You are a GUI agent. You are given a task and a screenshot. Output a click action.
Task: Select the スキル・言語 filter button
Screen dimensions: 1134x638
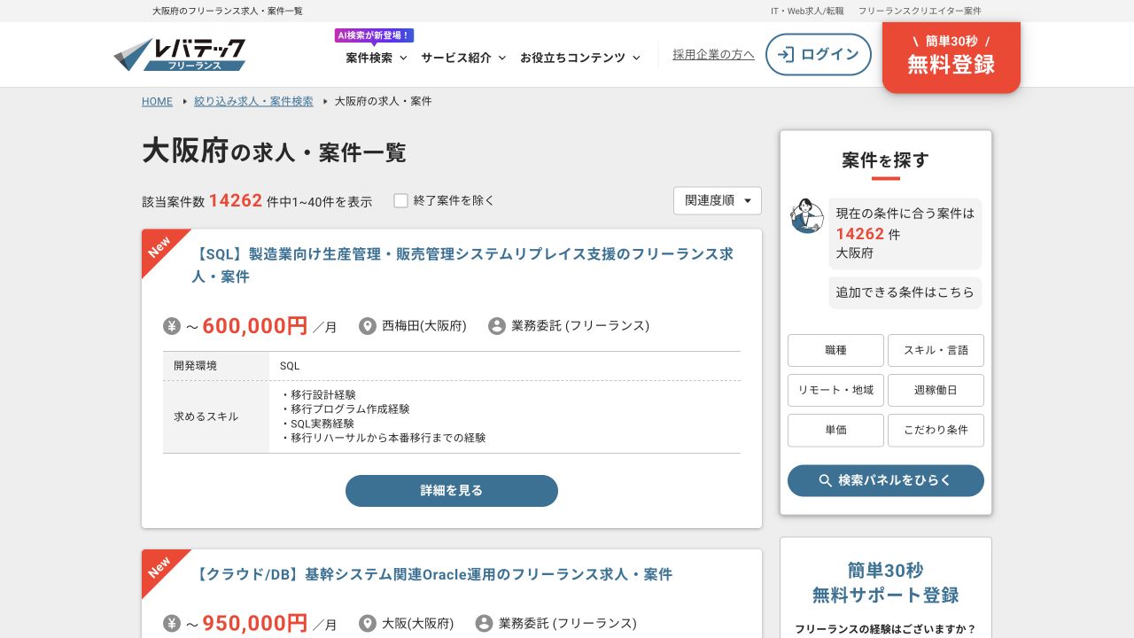click(x=936, y=350)
